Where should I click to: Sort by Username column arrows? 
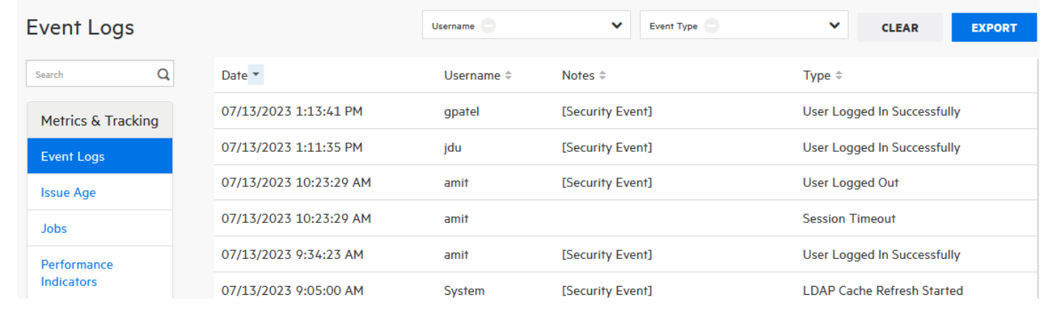click(x=508, y=76)
